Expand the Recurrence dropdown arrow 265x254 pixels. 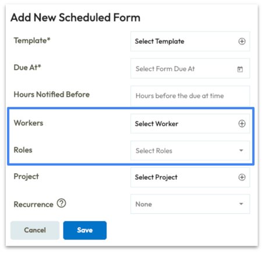click(241, 204)
